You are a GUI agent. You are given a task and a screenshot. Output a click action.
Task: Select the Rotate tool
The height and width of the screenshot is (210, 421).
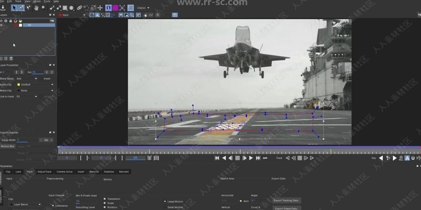coord(86,8)
